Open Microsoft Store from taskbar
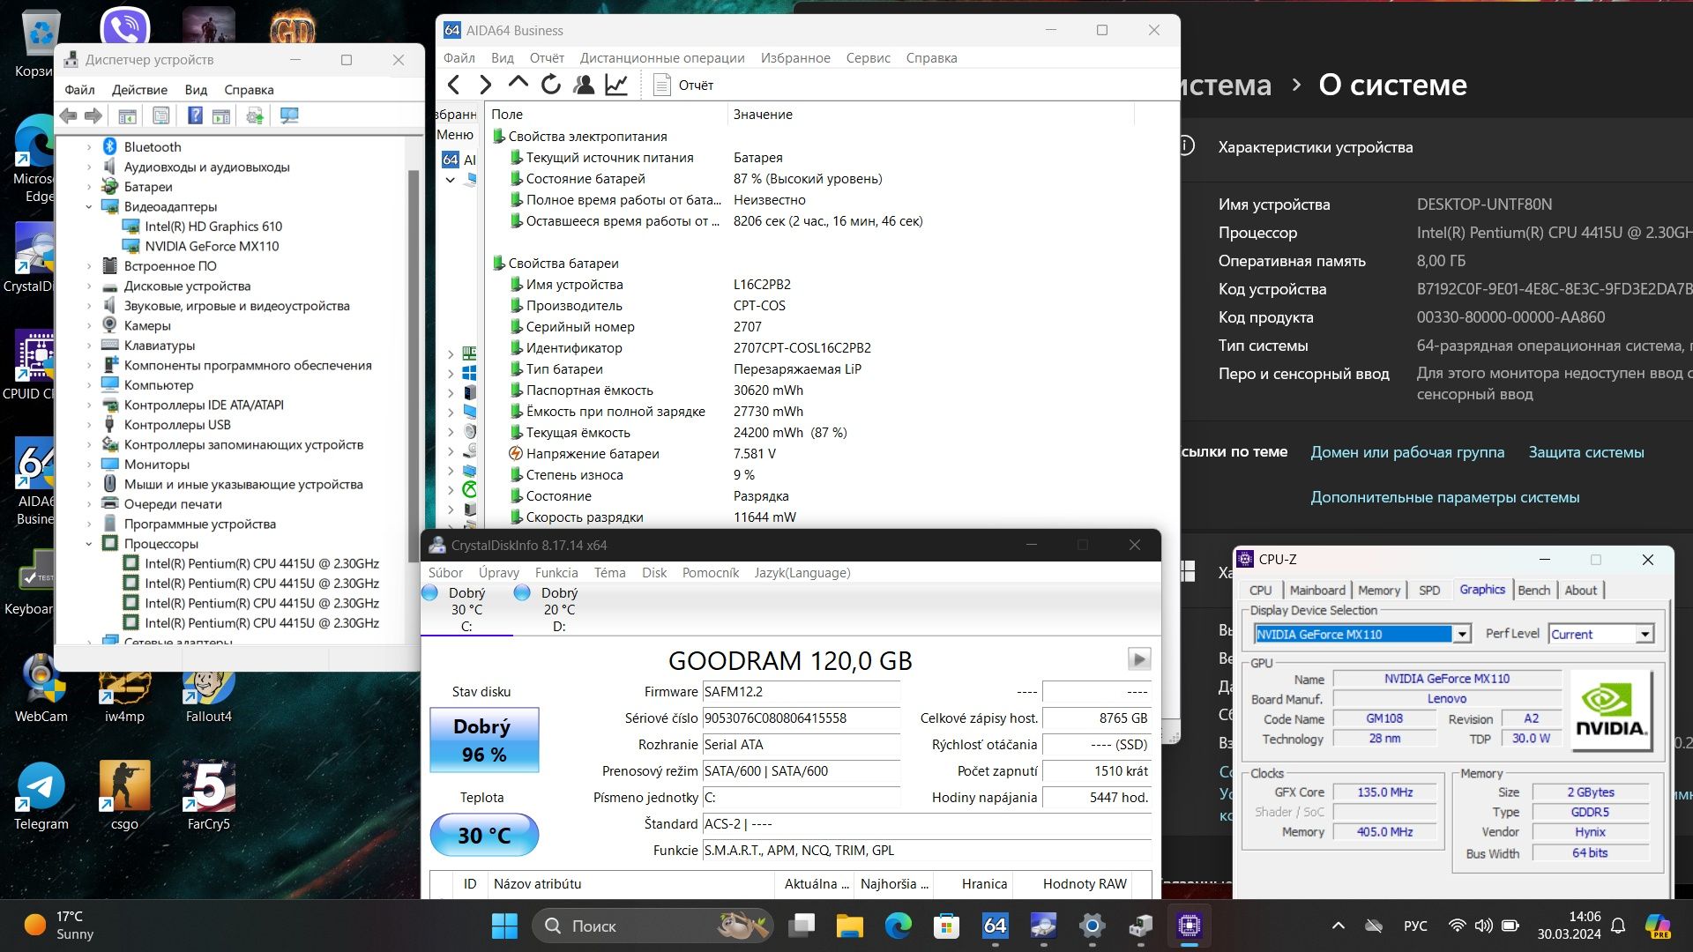This screenshot has height=952, width=1693. coord(946,926)
